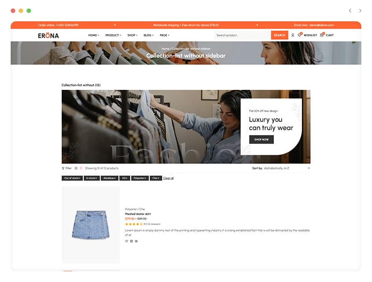Open the Sort by dropdown
The image size is (372, 282).
click(x=281, y=168)
